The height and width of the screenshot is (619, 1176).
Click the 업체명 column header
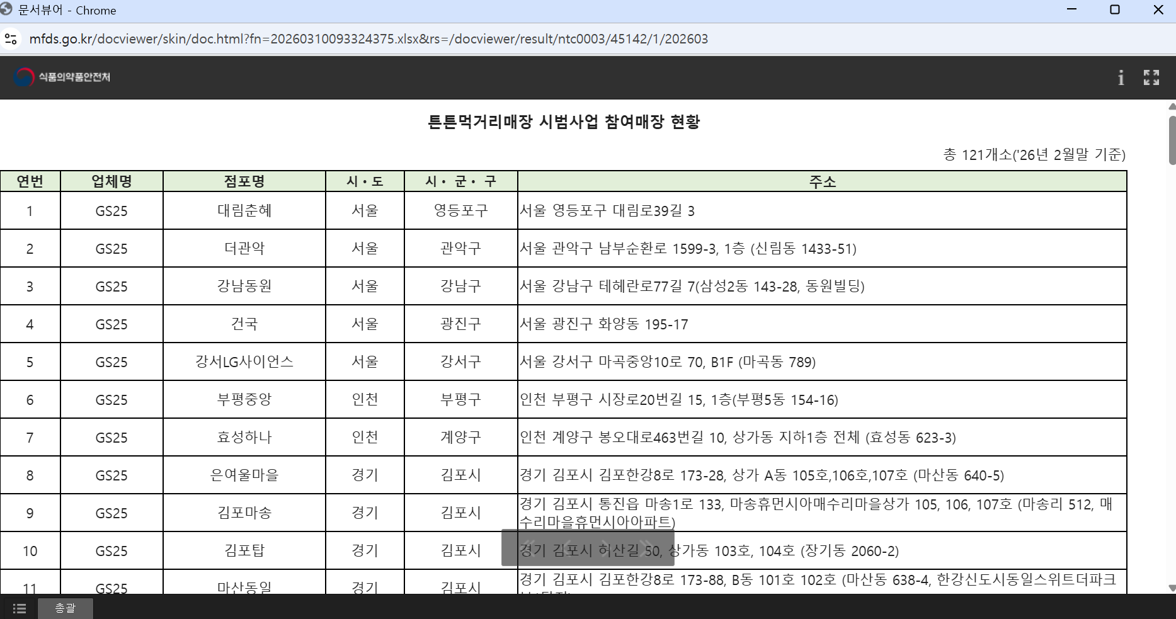[112, 181]
